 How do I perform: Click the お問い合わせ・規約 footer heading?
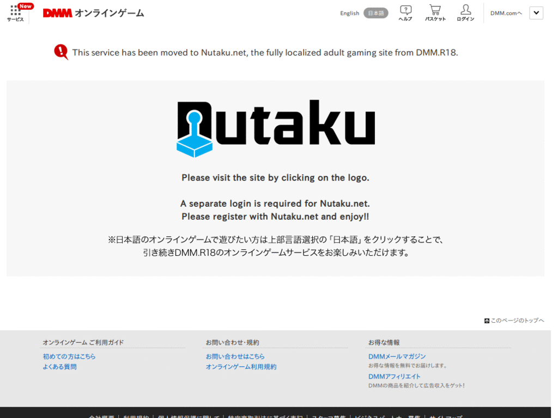(x=232, y=342)
